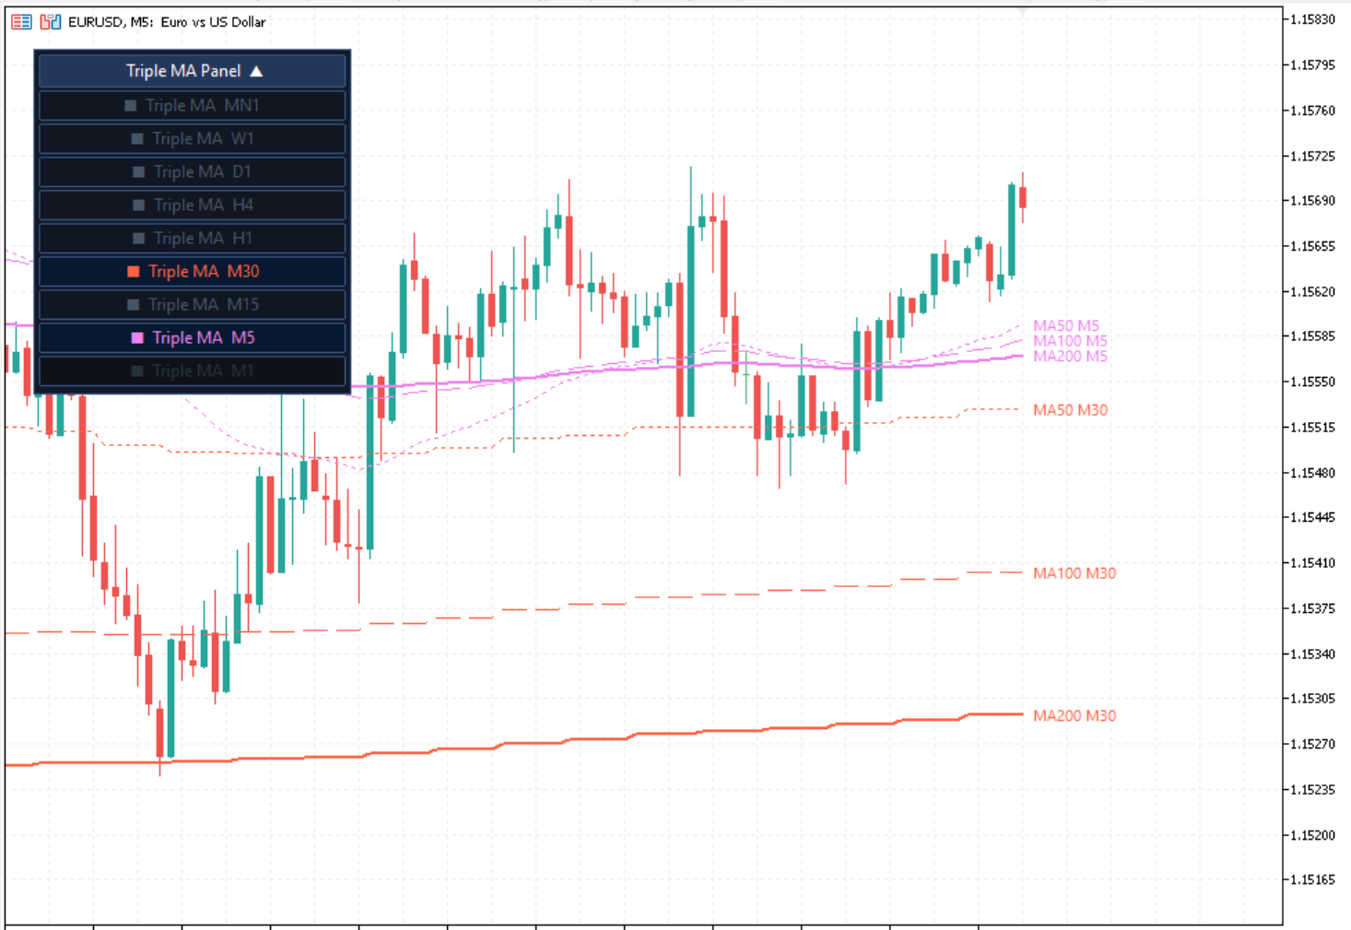
Task: Activate the Triple MA M15 button
Action: [192, 304]
